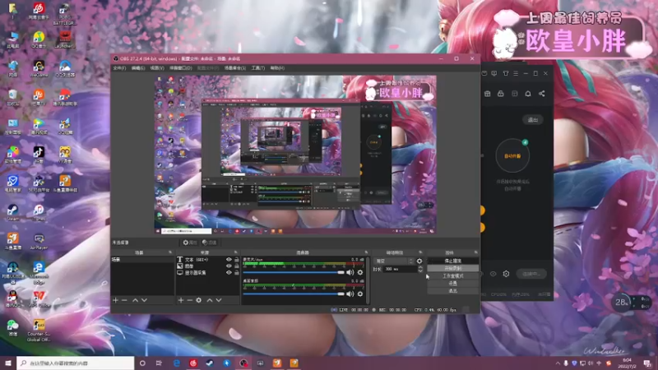Click the lock icon in companion window toolbar
This screenshot has height=370, width=658.
pyautogui.click(x=501, y=94)
